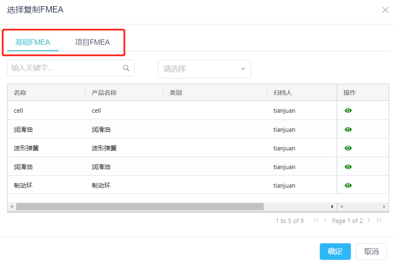Click the dropdown caret arrow

pyautogui.click(x=243, y=69)
